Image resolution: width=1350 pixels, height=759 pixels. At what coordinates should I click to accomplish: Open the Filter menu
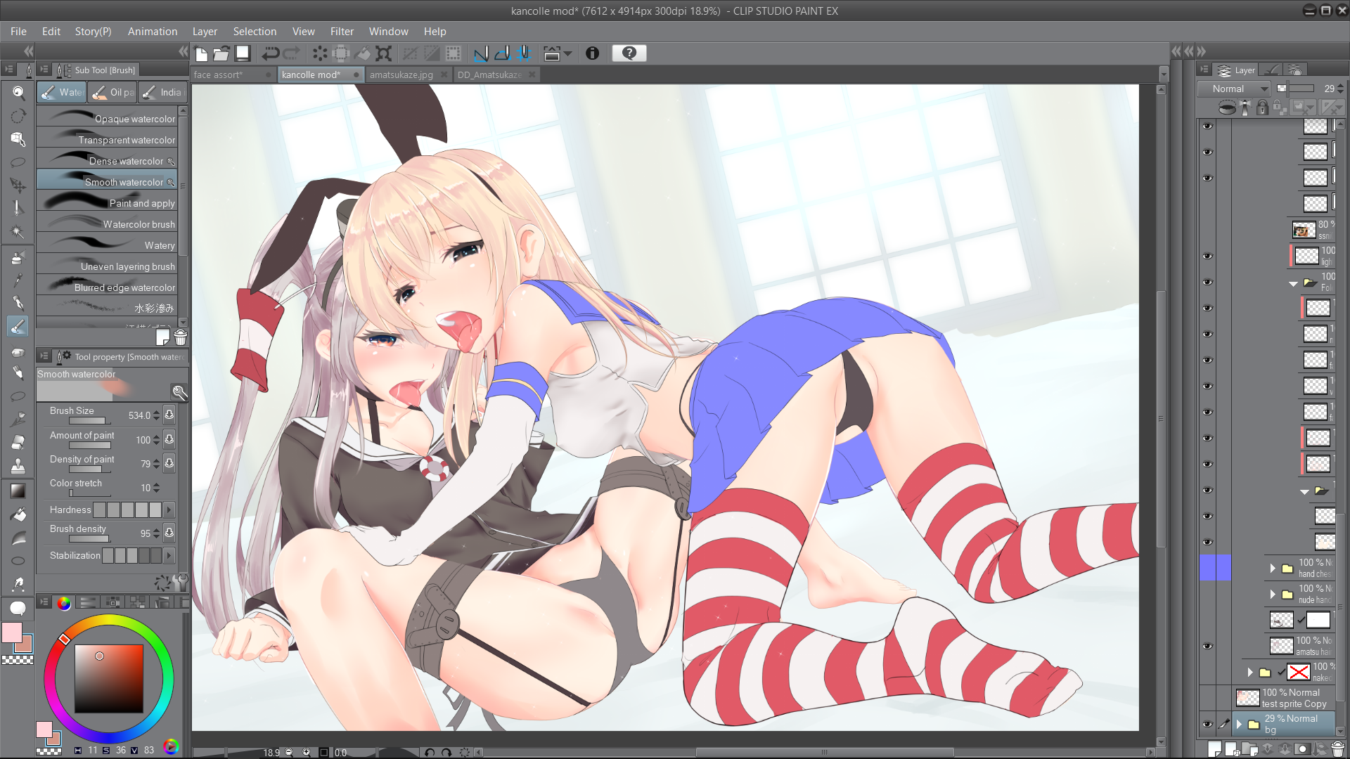tap(342, 32)
